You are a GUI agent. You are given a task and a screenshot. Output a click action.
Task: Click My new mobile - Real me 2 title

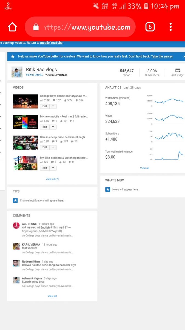[64, 117]
